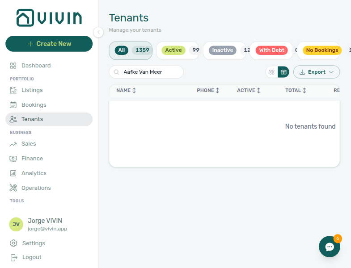Sort the table by ACTIVE column
Image resolution: width=351 pixels, height=268 pixels.
click(249, 90)
